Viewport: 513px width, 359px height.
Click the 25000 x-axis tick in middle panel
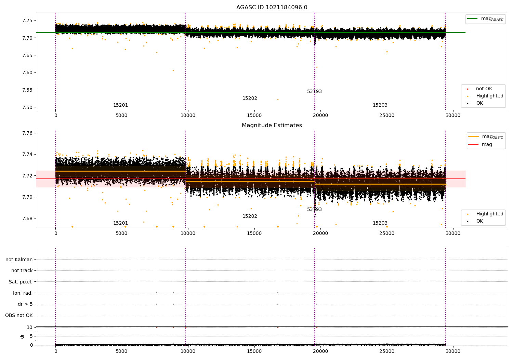[387, 233]
